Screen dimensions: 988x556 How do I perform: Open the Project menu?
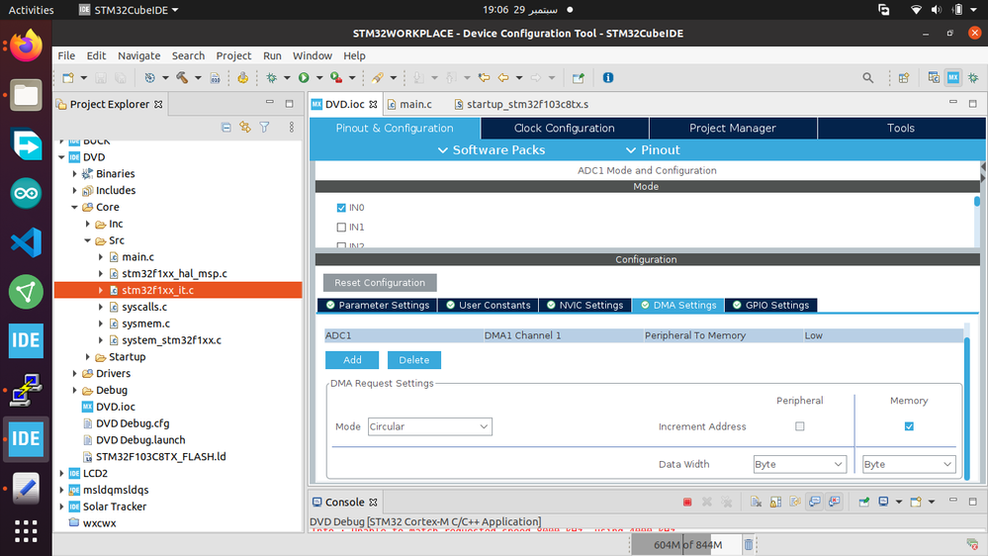click(x=233, y=55)
